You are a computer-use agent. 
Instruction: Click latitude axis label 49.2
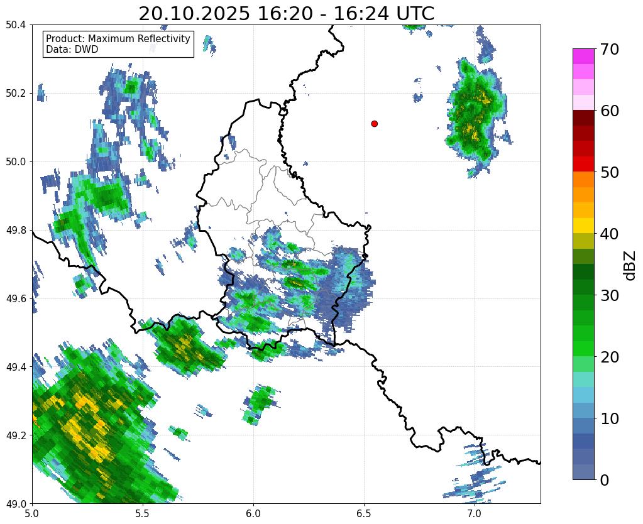point(16,435)
